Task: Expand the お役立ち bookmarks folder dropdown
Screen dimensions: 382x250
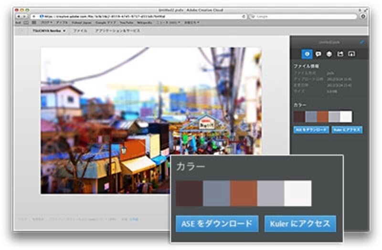Action: (x=191, y=22)
